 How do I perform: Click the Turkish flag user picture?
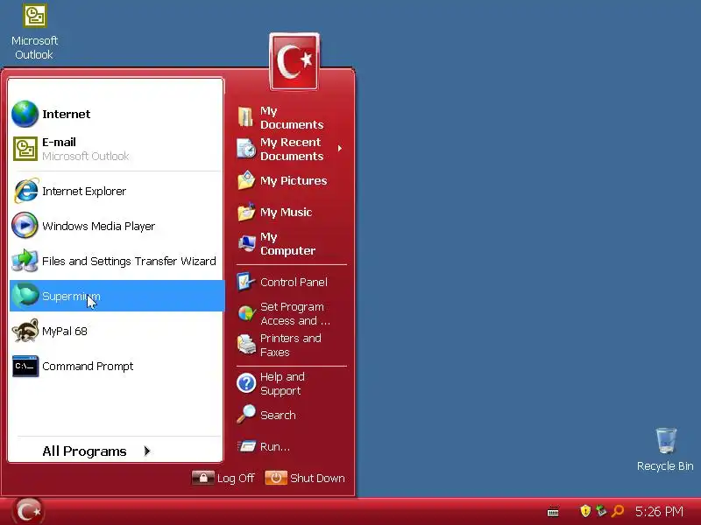(294, 61)
